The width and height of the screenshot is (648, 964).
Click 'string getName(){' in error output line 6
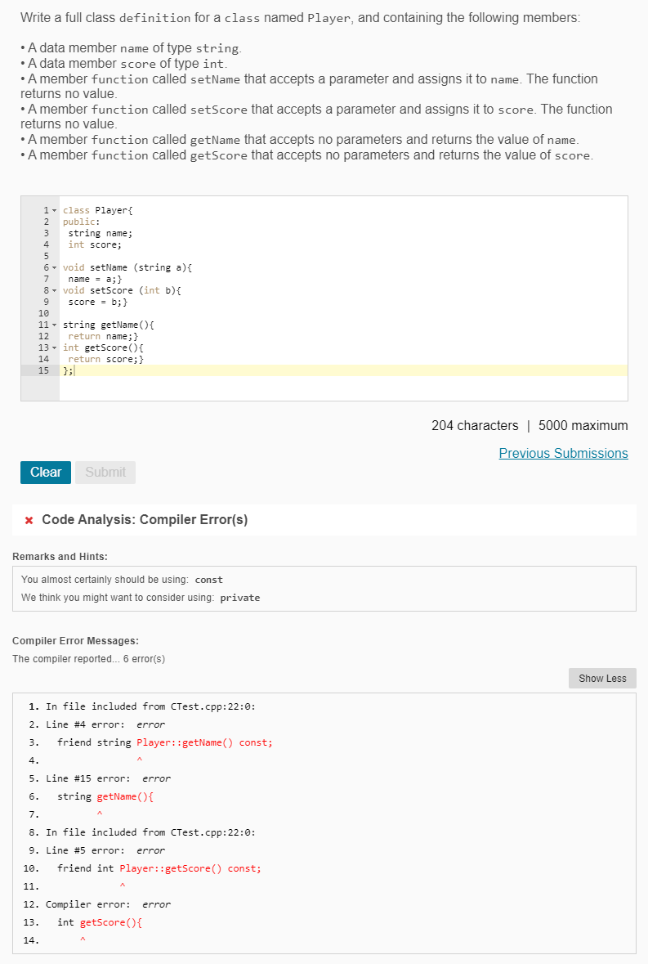105,796
